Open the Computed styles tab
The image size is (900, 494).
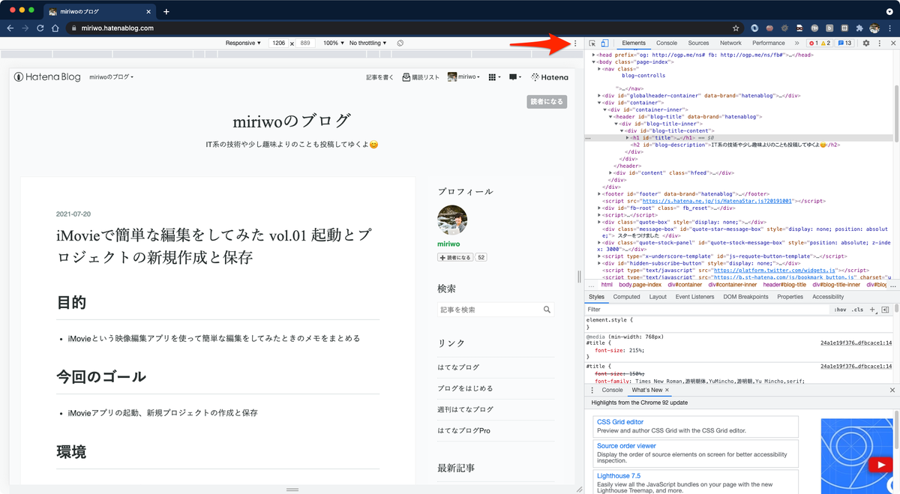click(x=626, y=297)
